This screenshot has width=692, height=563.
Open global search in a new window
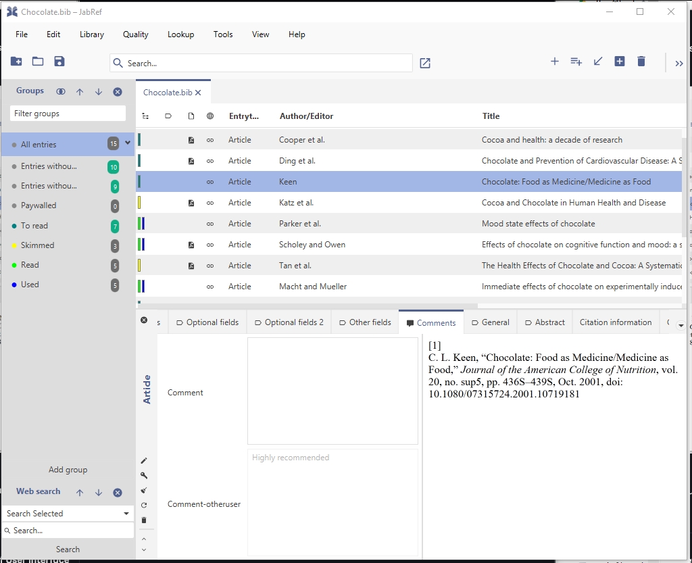(424, 63)
